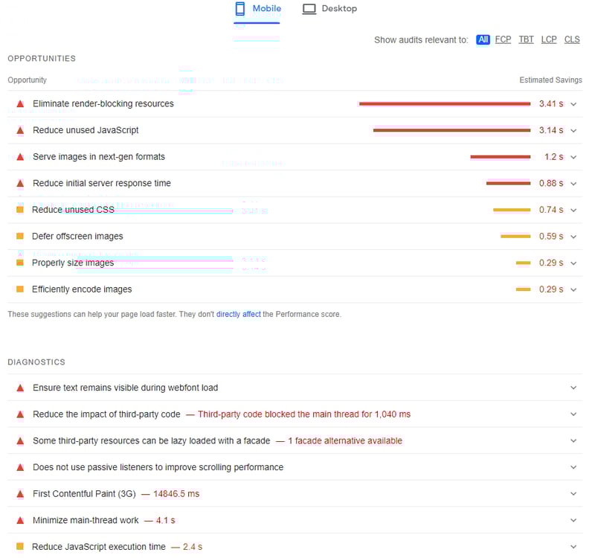
Task: Click orange square beside Reduce unused CSS
Action: [x=20, y=210]
